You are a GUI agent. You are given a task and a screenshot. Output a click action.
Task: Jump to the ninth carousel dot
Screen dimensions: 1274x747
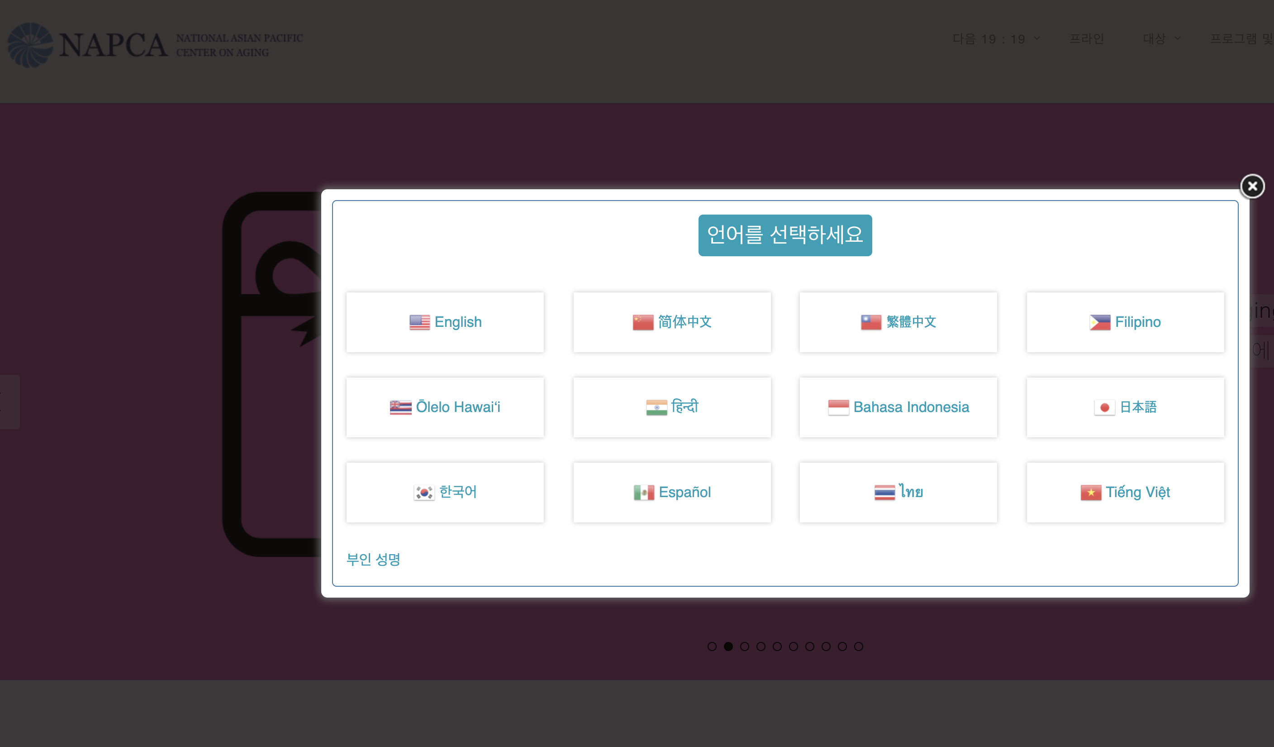click(x=842, y=646)
